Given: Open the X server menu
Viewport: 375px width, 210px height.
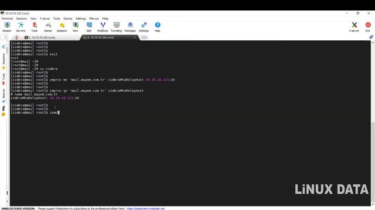Looking at the screenshot, I should tap(45, 19).
